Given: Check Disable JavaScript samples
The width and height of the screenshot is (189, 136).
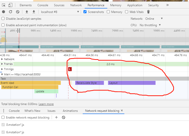Looking at the screenshot, I should [3, 19].
